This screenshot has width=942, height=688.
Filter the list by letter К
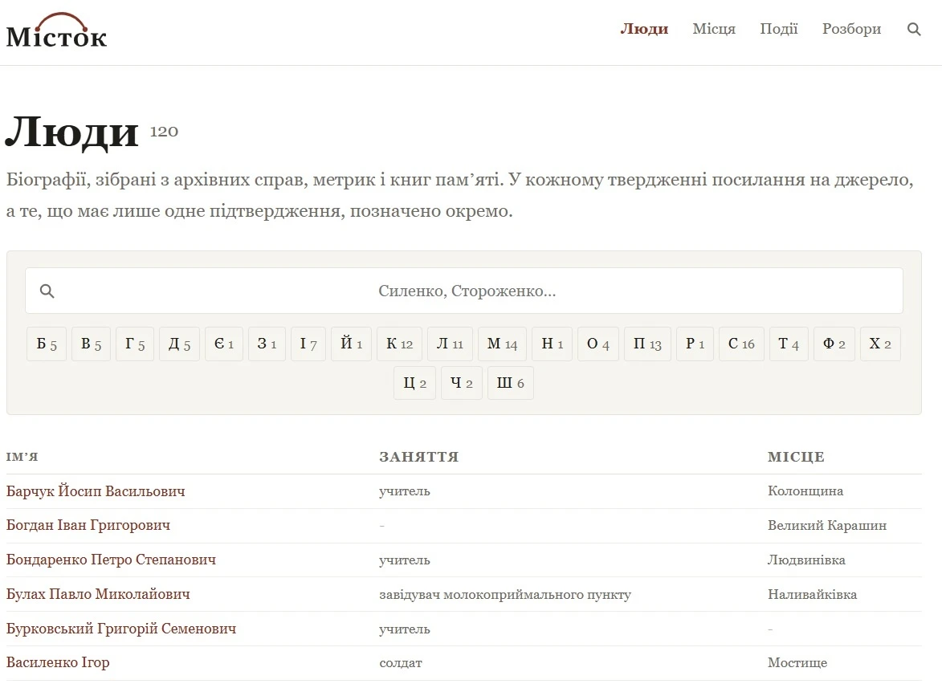[399, 344]
